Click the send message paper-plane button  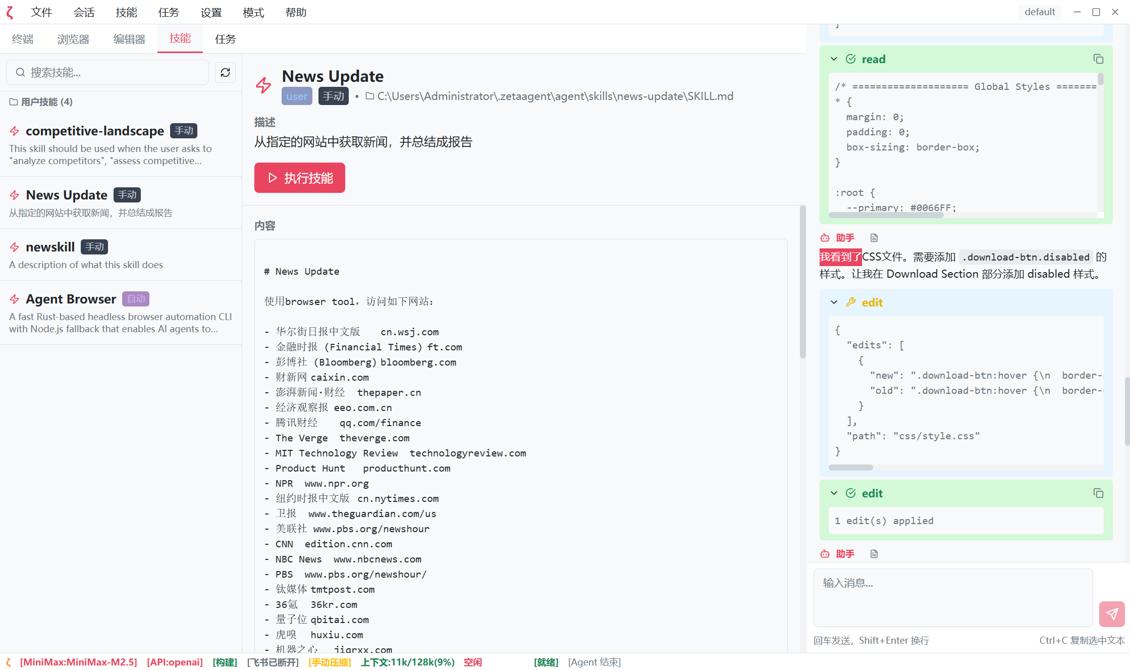(x=1111, y=613)
